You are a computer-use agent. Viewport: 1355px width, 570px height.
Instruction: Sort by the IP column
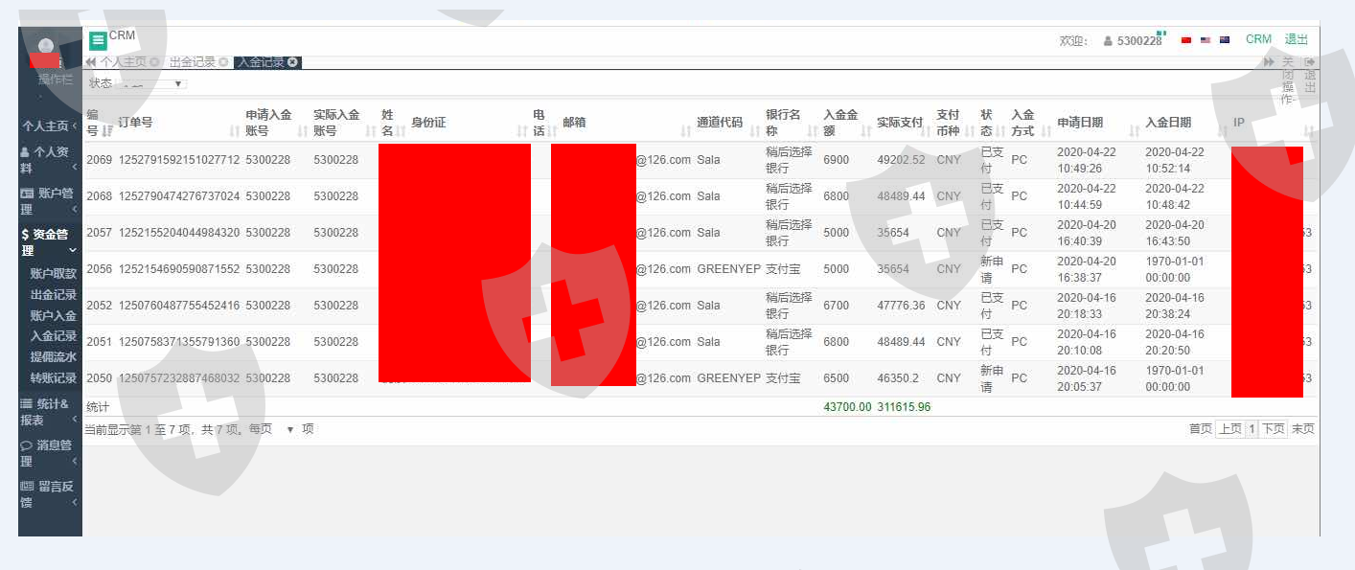[x=1309, y=131]
